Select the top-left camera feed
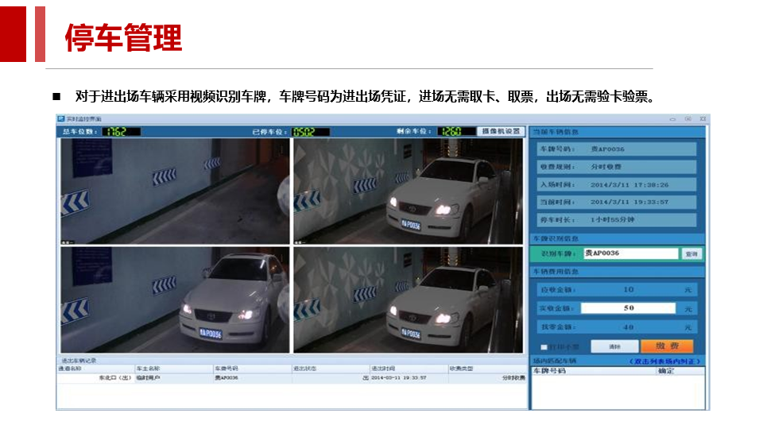Screen dimensions: 763x429 [x=175, y=191]
